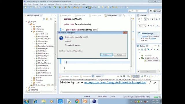Image resolution: width=185 pixels, height=104 pixels.
Task: Open the Refactor menu
Action: coord(43,4)
